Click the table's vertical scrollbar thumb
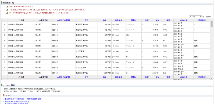 [212, 24]
